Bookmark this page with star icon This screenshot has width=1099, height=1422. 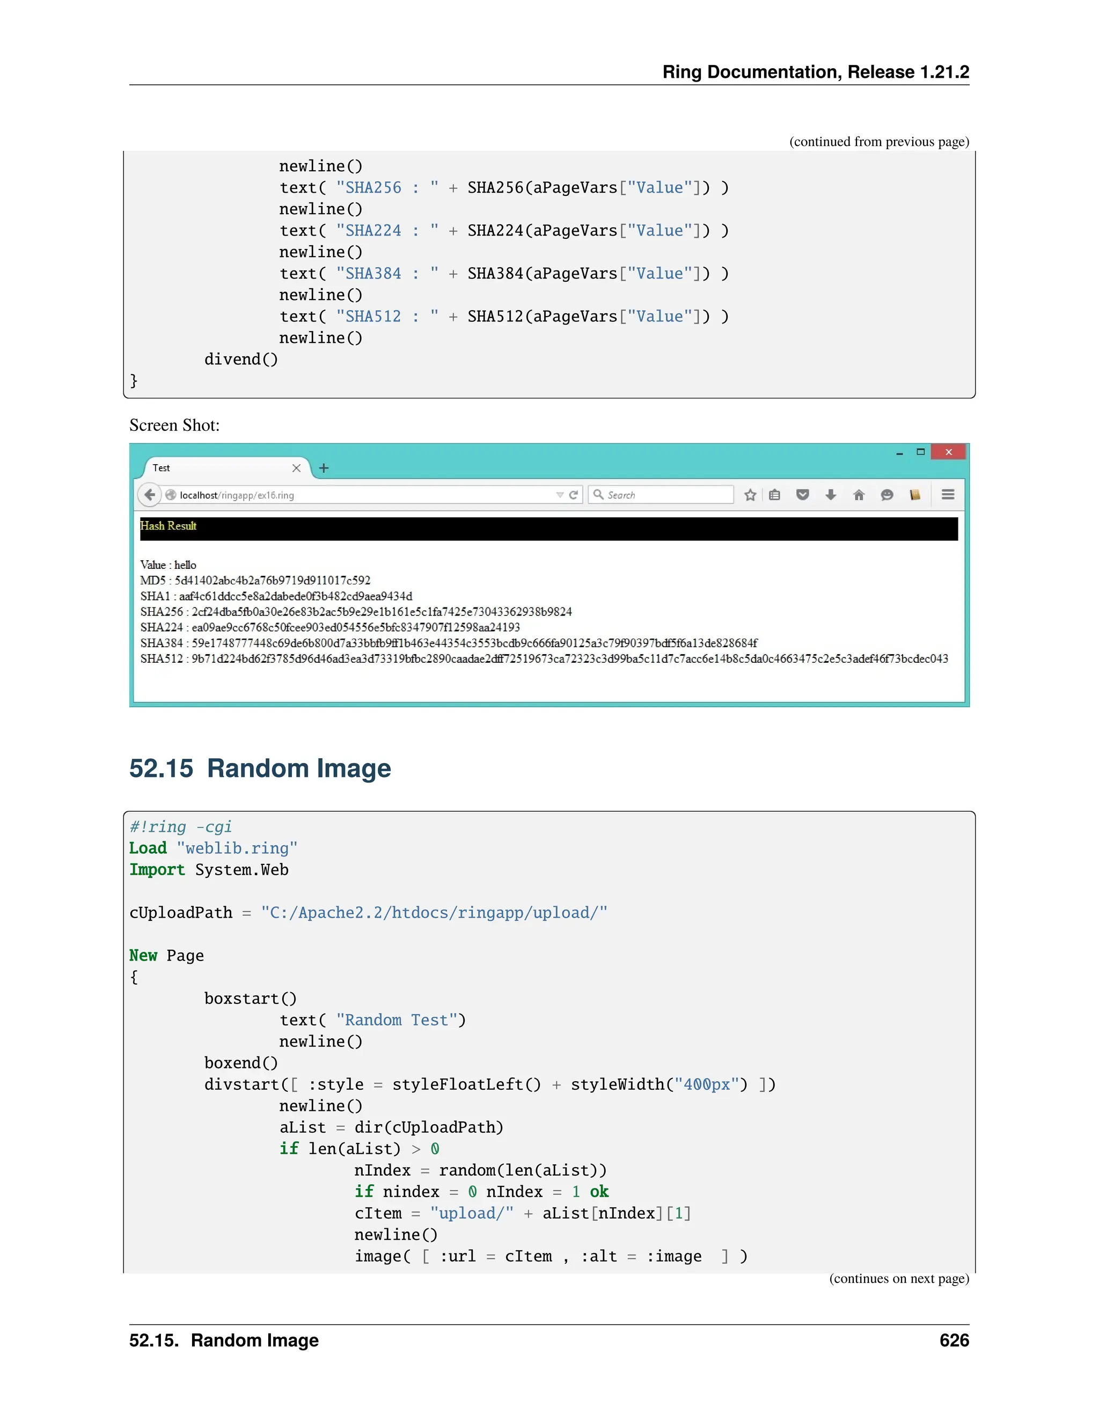(750, 495)
